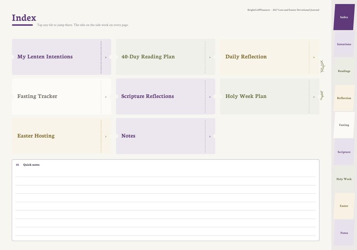357x250 pixels.
Task: Switch to the Intentions side tab
Action: point(344,44)
